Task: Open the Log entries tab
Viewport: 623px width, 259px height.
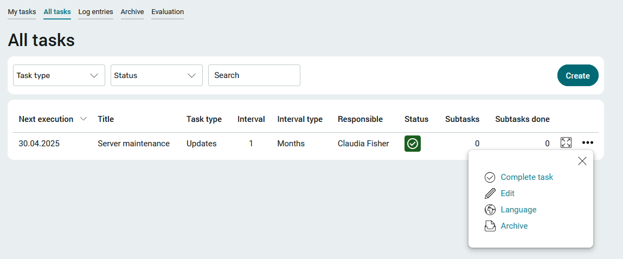Action: [x=95, y=12]
